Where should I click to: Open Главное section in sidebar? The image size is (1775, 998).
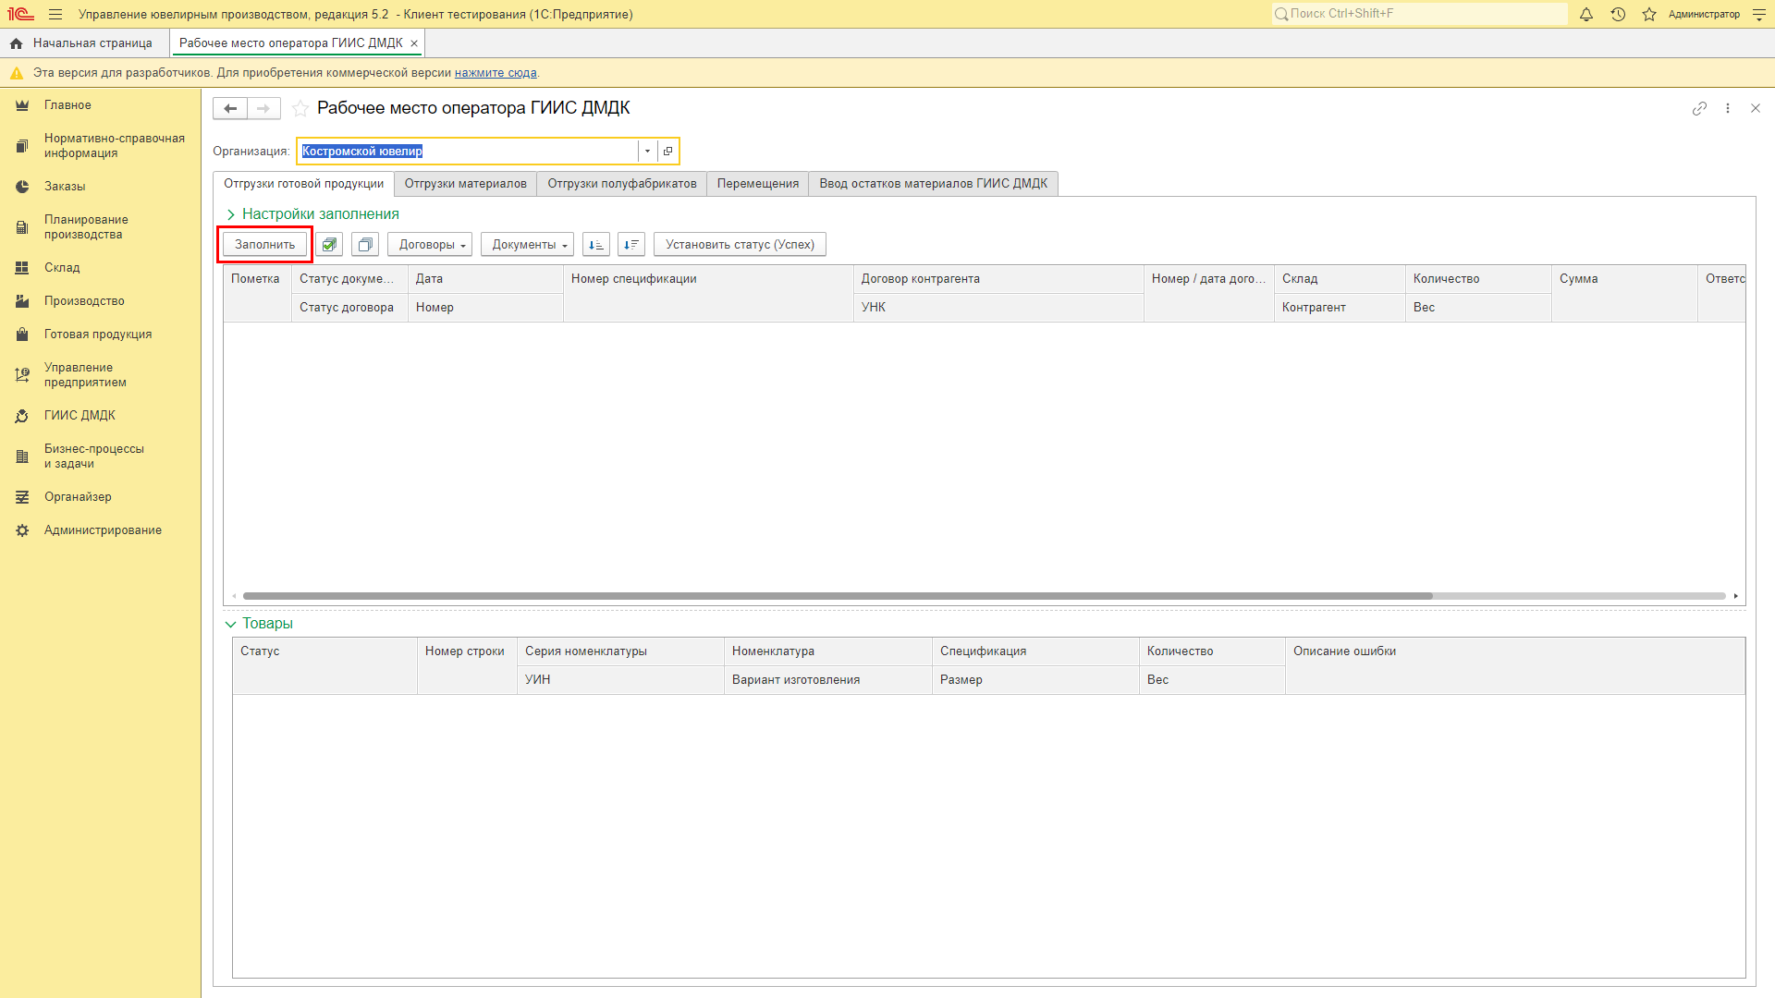(x=67, y=105)
